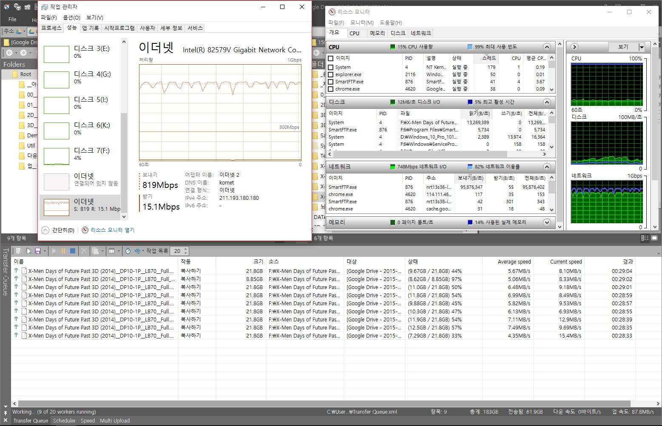Click the New transfer queue icon
Viewport: 662px width, 426px height.
coord(19,251)
